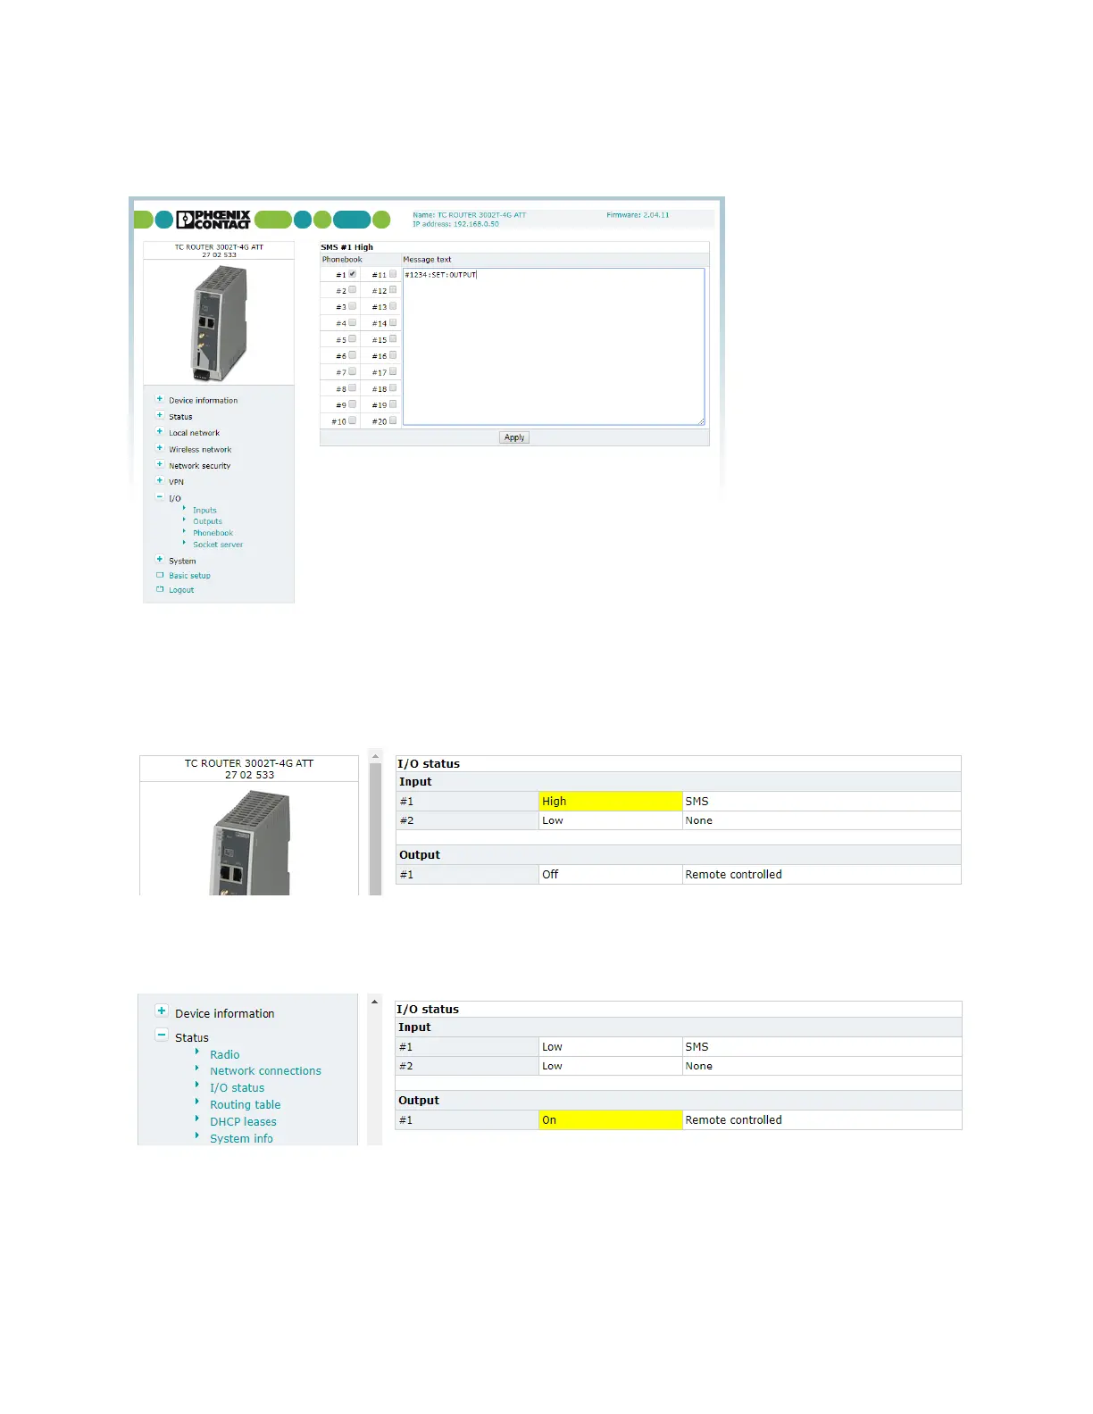Tick phonebook entry #20 checkbox
The image size is (1093, 1414).
click(393, 420)
